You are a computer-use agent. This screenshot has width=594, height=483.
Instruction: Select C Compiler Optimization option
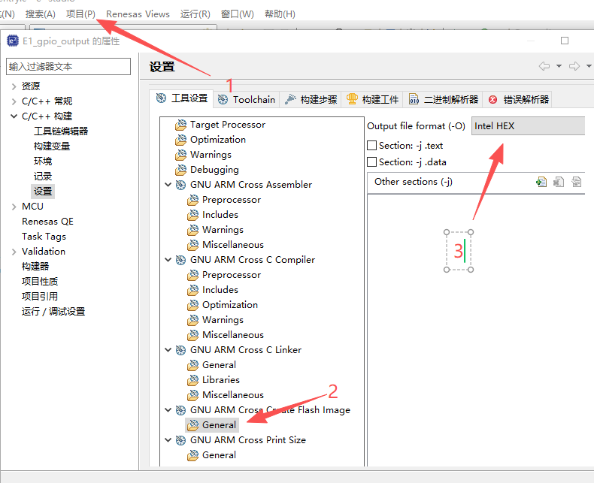point(230,305)
